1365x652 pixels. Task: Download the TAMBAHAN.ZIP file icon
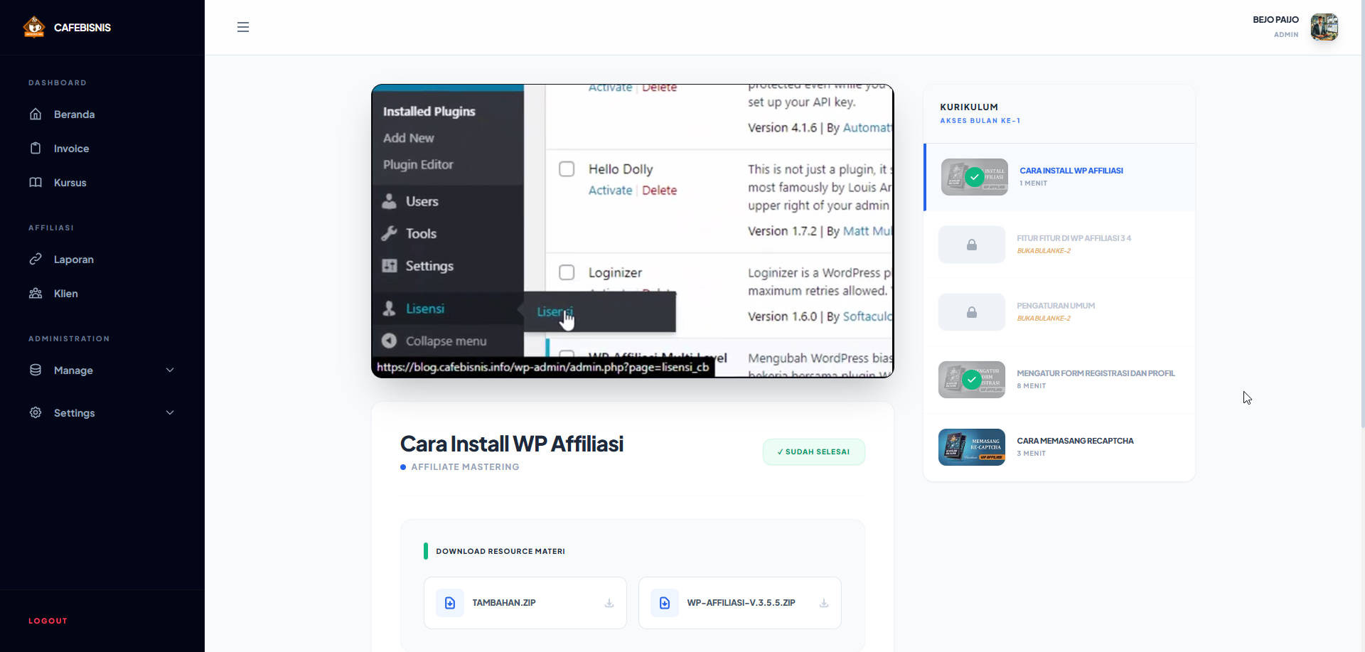point(450,603)
